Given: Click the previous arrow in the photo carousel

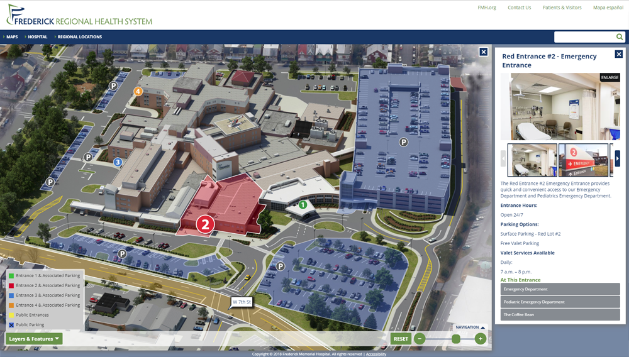Looking at the screenshot, I should [503, 158].
